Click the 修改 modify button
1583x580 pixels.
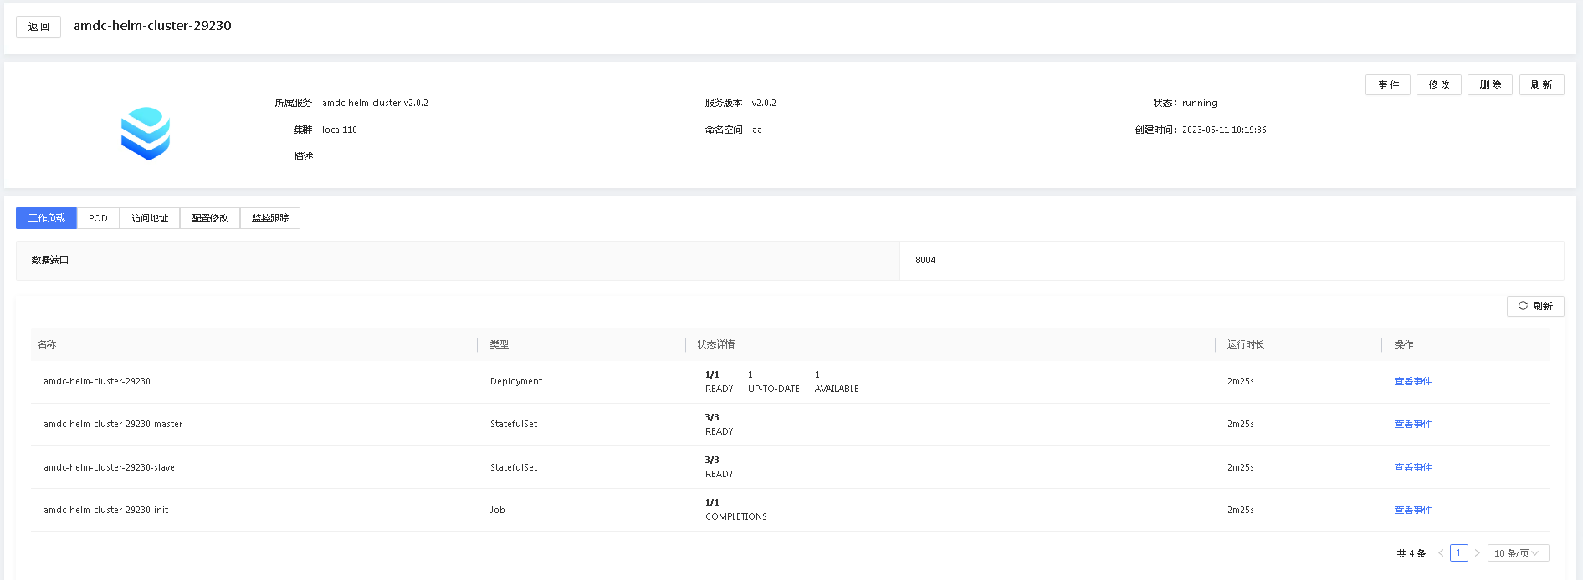click(1439, 84)
